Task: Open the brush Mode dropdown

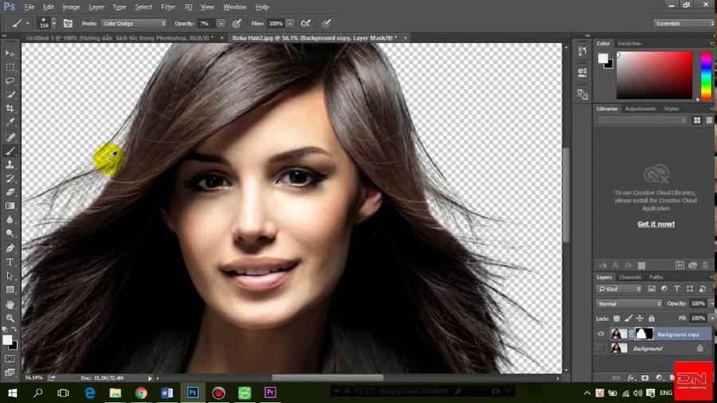Action: [134, 23]
